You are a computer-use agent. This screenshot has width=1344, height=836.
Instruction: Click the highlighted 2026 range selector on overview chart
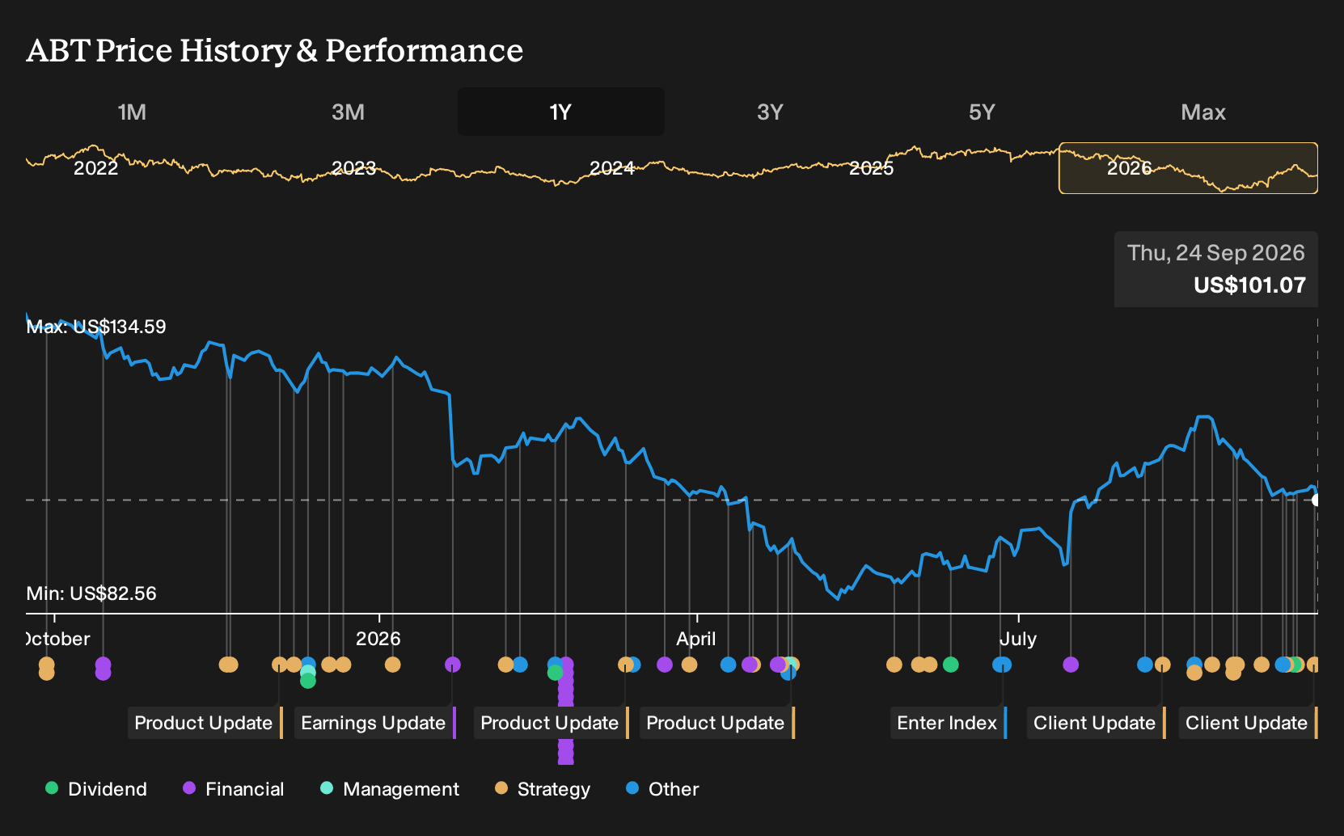click(x=1188, y=168)
